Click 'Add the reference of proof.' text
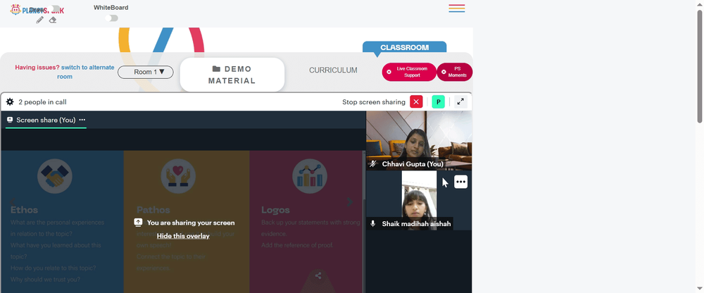Screen dimensions: 704x293 pos(297,245)
